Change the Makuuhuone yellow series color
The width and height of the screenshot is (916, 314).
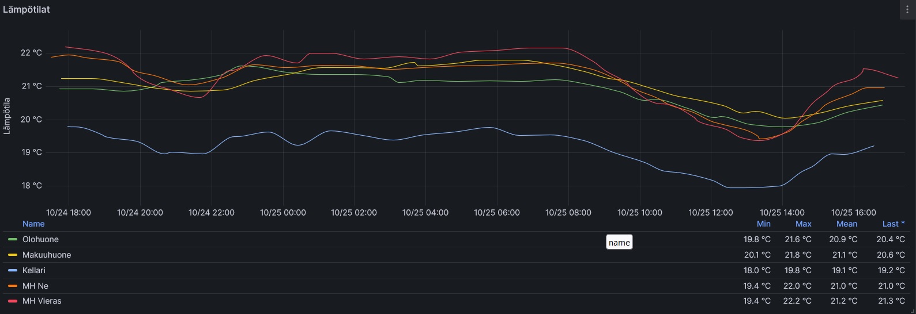(13, 255)
